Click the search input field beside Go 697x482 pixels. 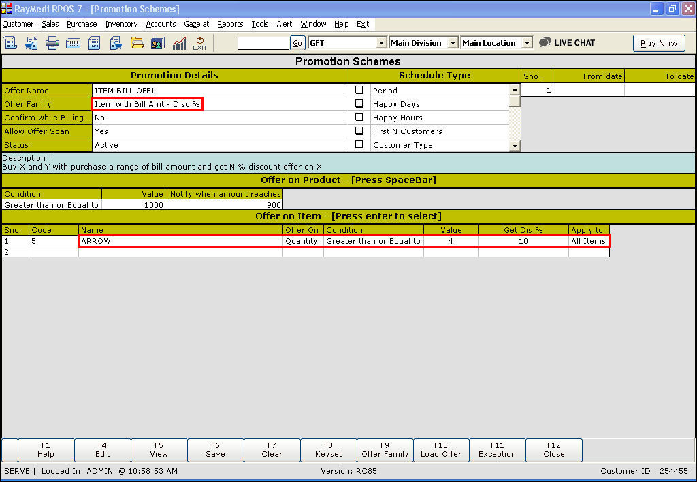click(263, 43)
